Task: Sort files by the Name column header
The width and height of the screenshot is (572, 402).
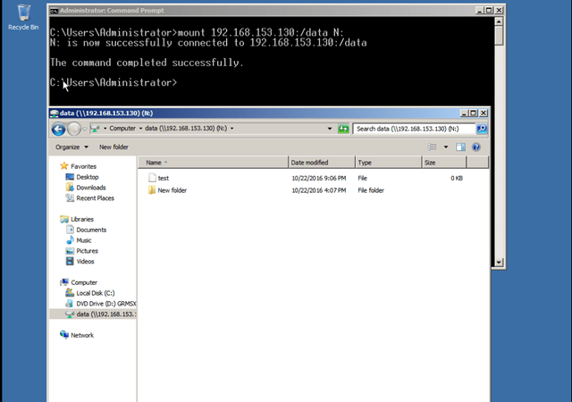Action: pyautogui.click(x=213, y=163)
